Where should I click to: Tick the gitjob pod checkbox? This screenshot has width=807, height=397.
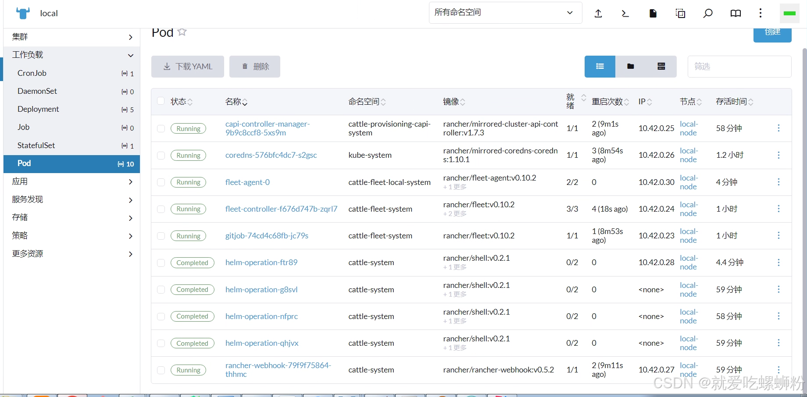pos(161,236)
